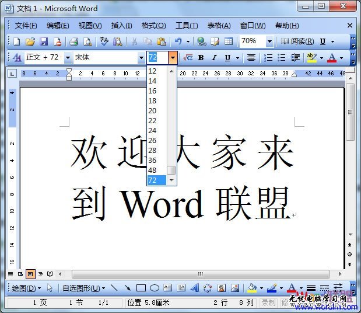The width and height of the screenshot is (361, 313).
Task: Apply numbered list formatting
Action: coord(268,57)
